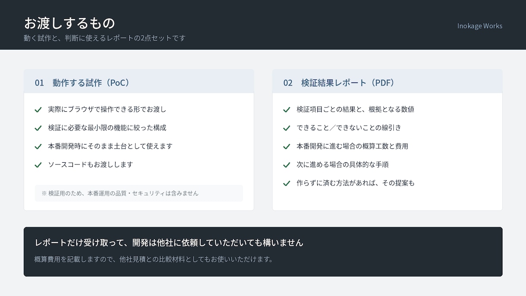Click checkmark beside 検証項目ごとの結果と、根拠となる数値

287,110
